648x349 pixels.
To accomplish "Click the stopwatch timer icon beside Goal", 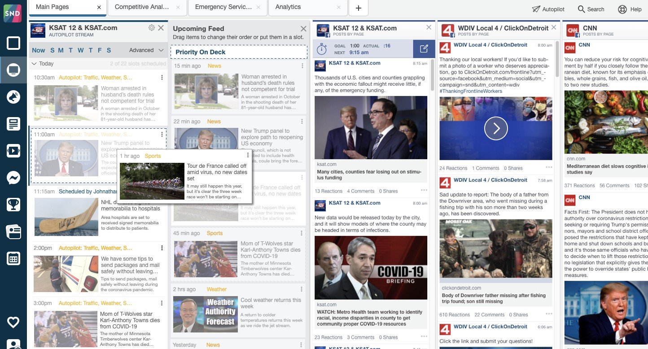I will tap(321, 48).
